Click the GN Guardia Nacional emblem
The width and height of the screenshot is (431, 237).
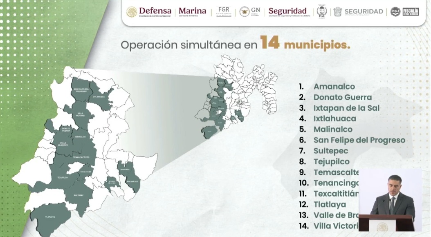[250, 12]
